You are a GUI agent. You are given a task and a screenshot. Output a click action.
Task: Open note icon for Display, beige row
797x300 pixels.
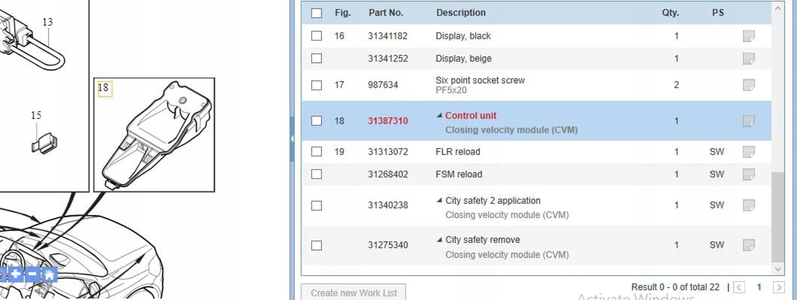point(748,59)
